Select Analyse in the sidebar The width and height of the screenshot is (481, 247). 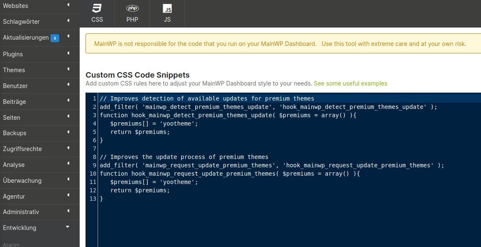[14, 165]
